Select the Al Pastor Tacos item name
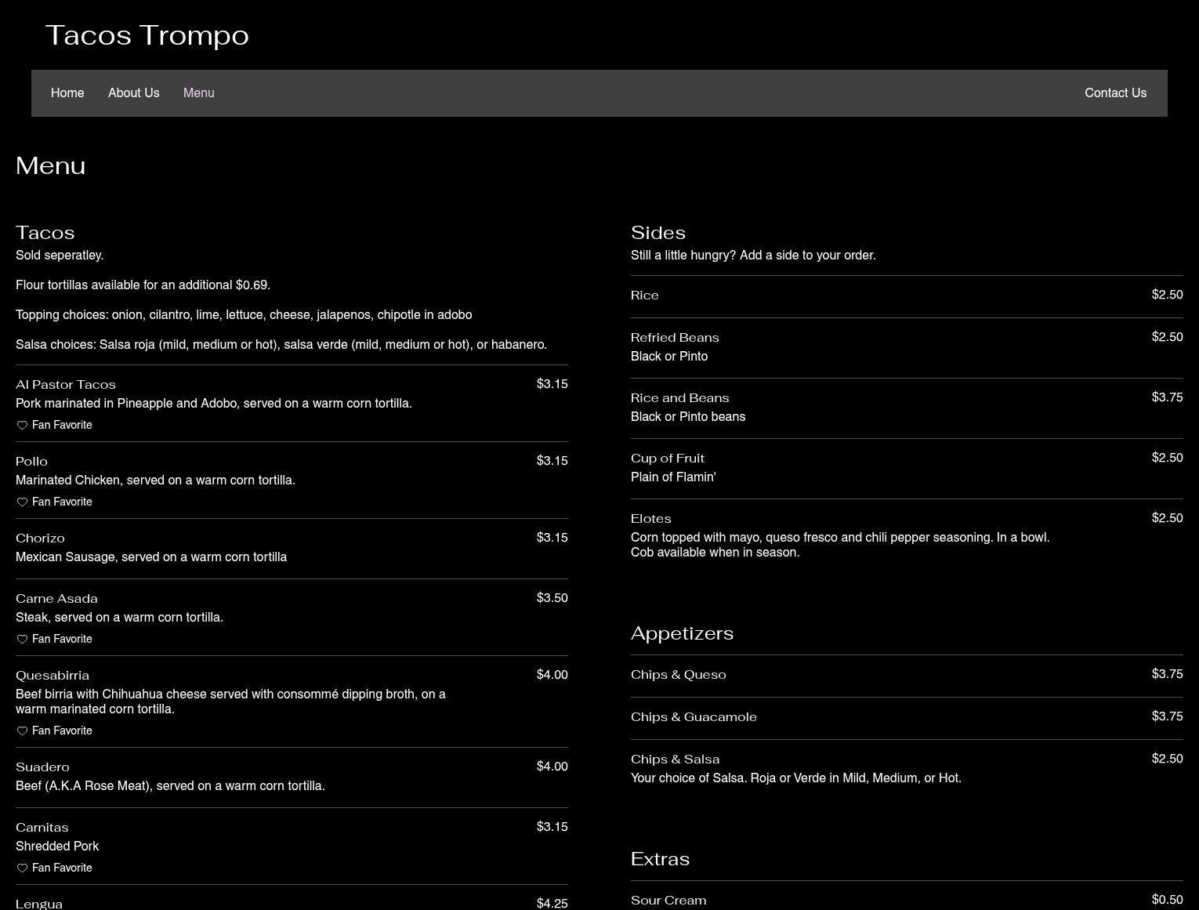 tap(66, 385)
